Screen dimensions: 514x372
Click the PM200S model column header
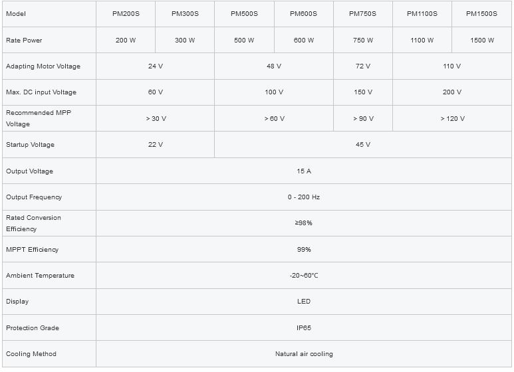point(125,13)
